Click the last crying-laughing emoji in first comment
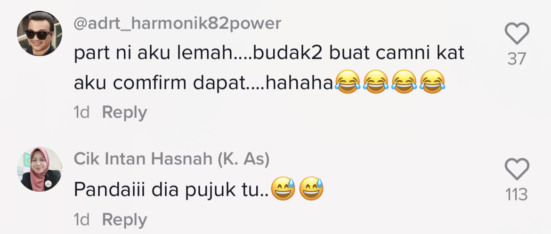The image size is (551, 234). 432,81
